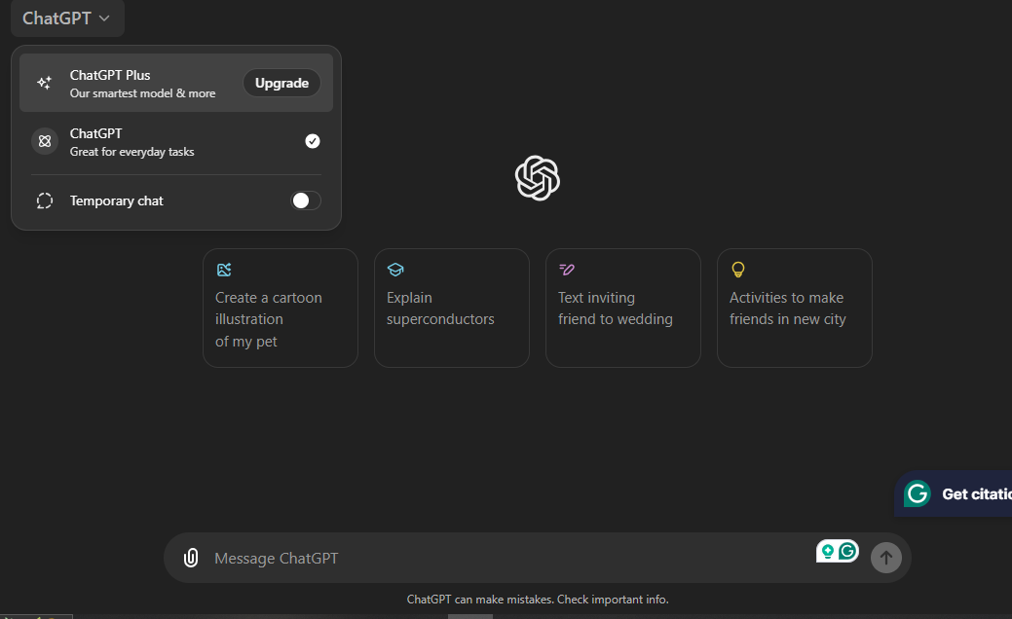Image resolution: width=1012 pixels, height=619 pixels.
Task: Click the paperclip attach file icon
Action: pyautogui.click(x=191, y=558)
